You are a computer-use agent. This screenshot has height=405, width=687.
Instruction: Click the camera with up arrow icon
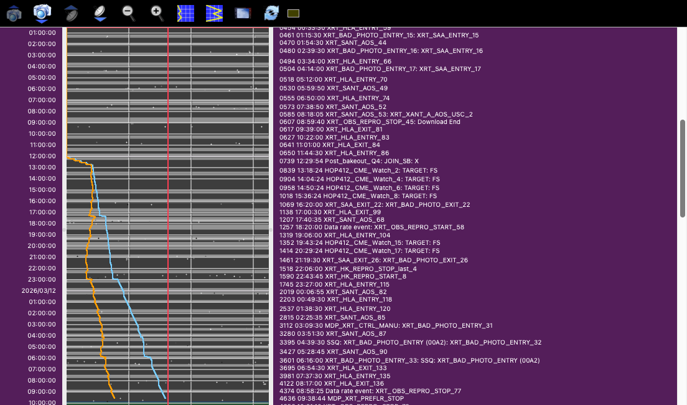[14, 12]
